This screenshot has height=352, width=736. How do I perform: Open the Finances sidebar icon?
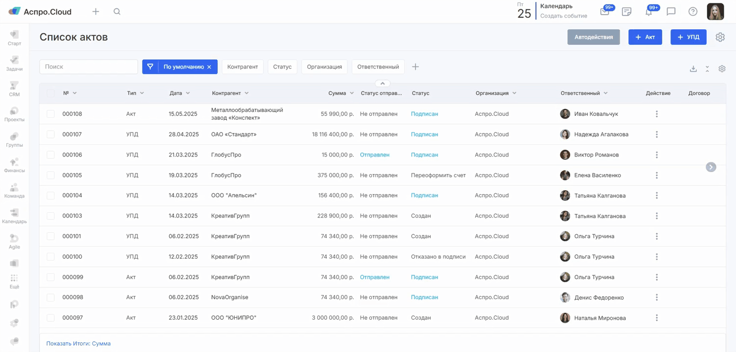click(x=14, y=164)
